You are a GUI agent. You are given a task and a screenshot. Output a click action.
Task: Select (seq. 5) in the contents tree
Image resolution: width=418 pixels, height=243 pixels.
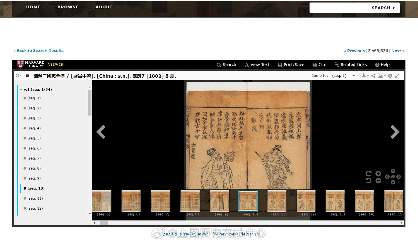click(x=34, y=138)
